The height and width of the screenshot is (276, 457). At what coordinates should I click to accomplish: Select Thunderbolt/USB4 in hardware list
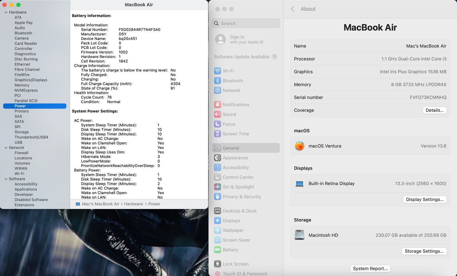click(31, 137)
